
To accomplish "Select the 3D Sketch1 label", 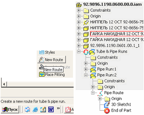I will coord(121,104).
